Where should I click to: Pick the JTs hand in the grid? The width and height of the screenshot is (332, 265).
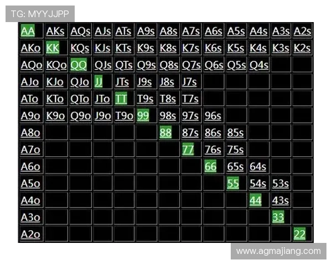click(x=123, y=82)
